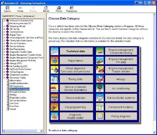
Task: Click the Component locations car icon
Action: (100, 107)
